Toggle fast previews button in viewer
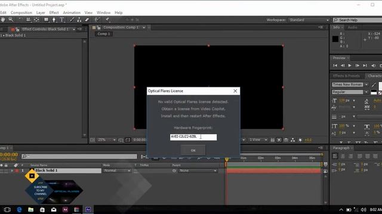This screenshot has height=214, width=382. (x=279, y=140)
